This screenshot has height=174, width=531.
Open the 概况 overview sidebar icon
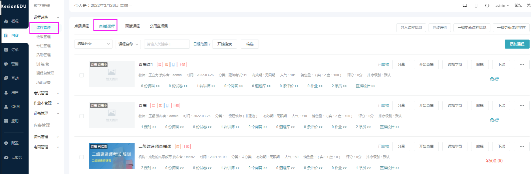(6, 21)
